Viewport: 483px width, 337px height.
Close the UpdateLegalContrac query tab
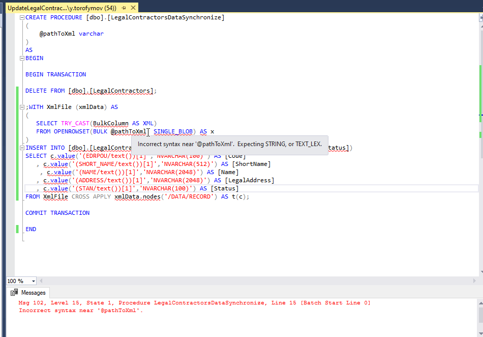(x=134, y=8)
